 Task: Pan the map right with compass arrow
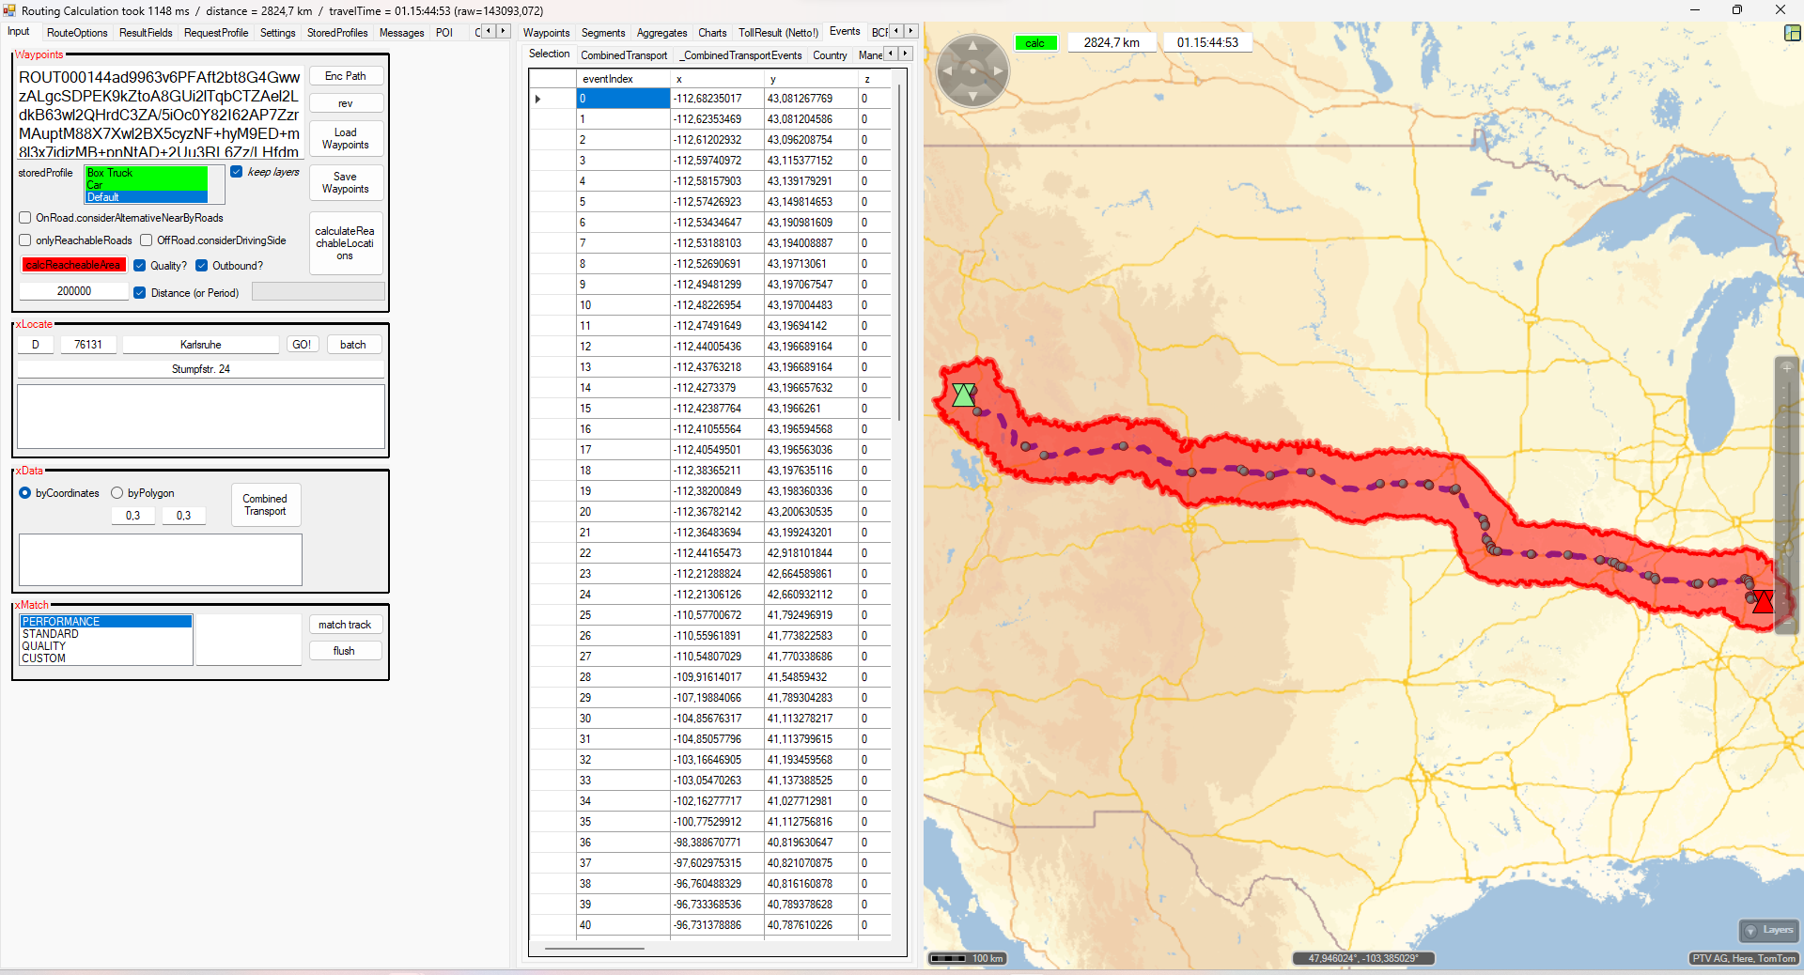(x=998, y=70)
